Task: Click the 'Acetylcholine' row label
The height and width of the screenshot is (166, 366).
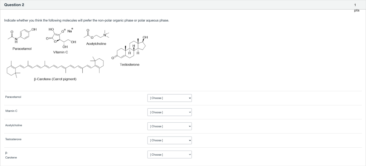Action: point(14,125)
